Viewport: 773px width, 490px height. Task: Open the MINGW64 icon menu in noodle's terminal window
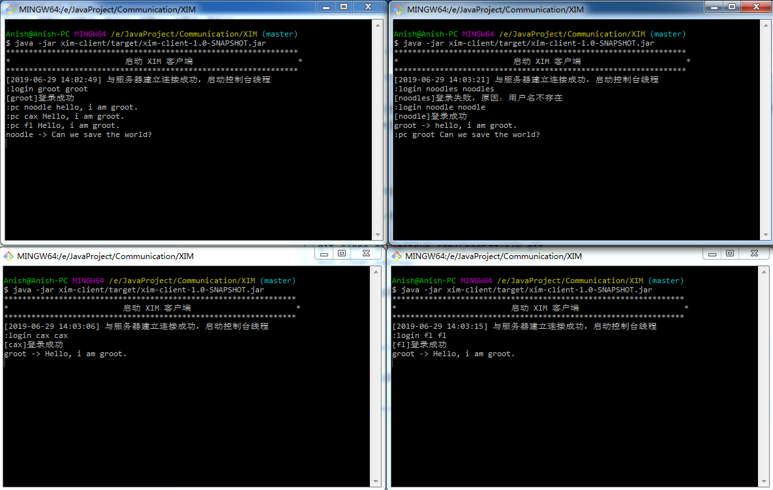coord(399,9)
